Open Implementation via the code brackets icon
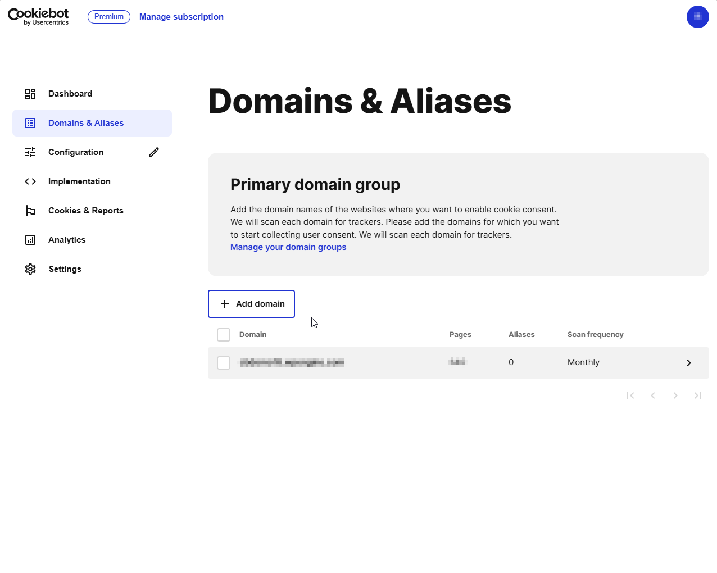The height and width of the screenshot is (573, 717). (30, 181)
